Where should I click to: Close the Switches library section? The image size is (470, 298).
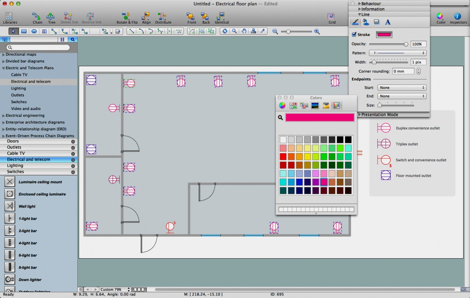(73, 172)
